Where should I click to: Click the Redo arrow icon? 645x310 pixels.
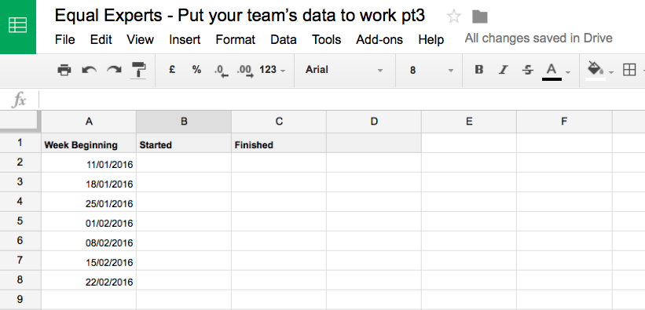coord(114,70)
